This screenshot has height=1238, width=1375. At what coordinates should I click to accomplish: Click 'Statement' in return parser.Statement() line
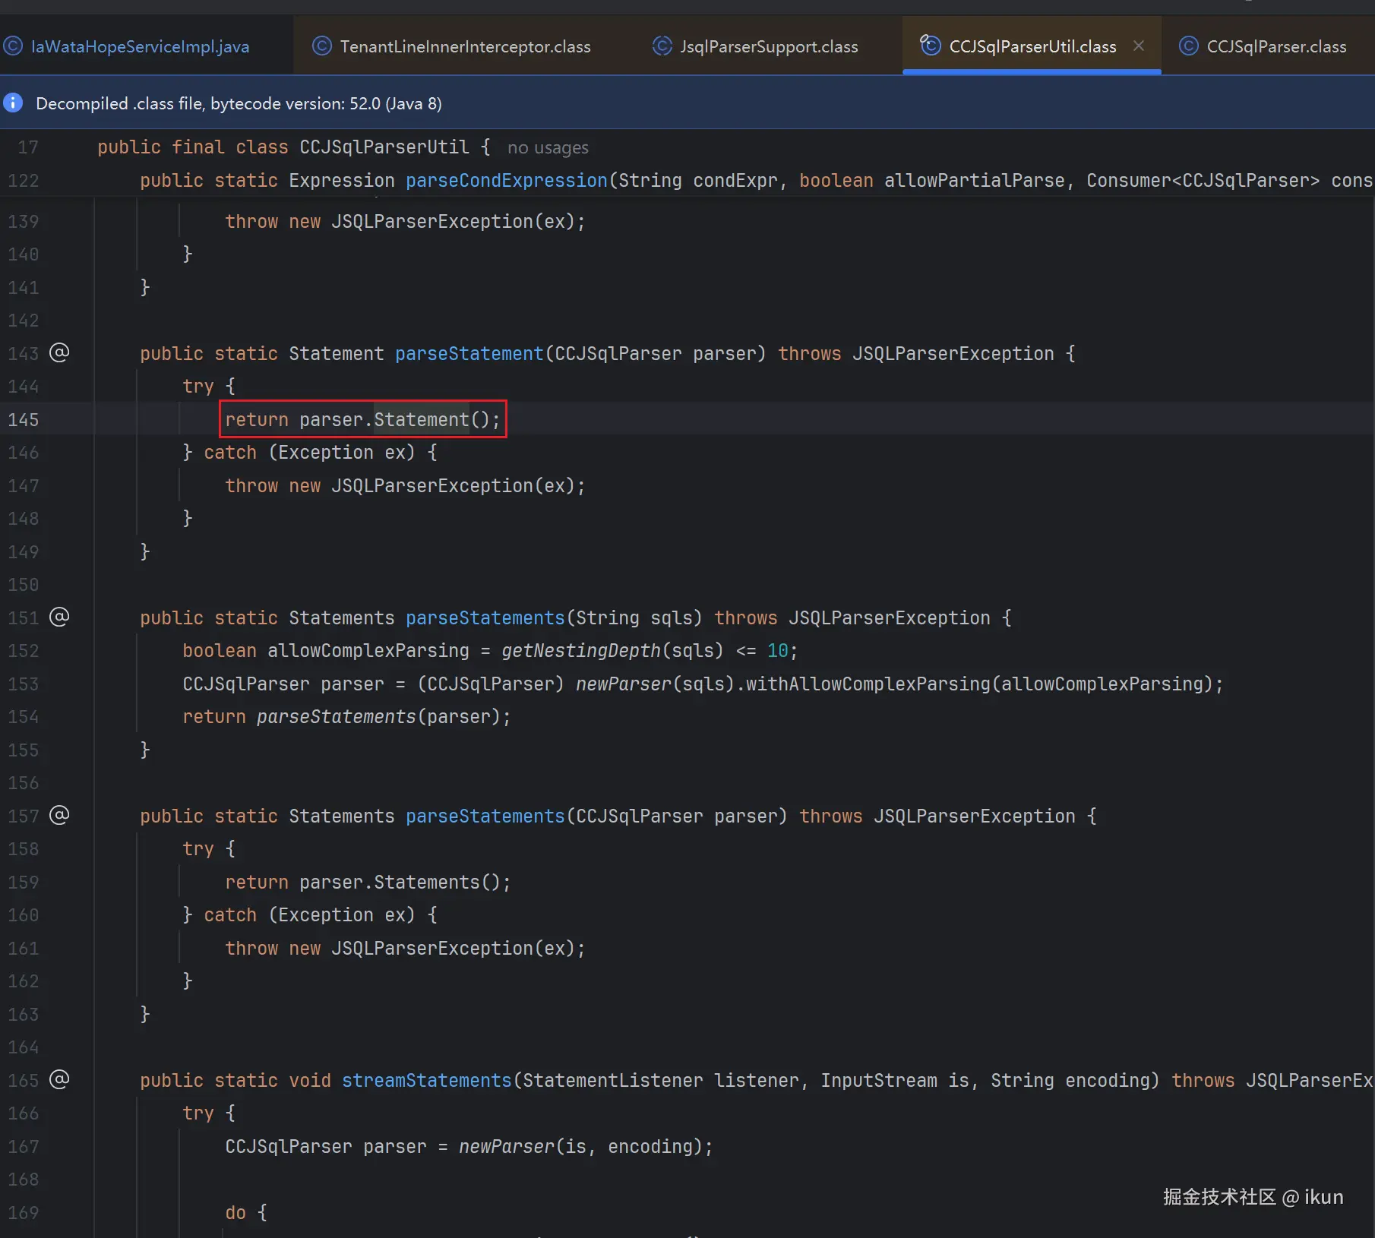422,419
